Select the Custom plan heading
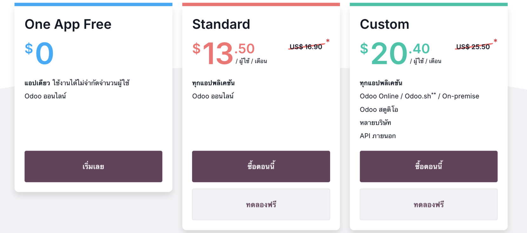The height and width of the screenshot is (233, 527). pyautogui.click(x=384, y=24)
